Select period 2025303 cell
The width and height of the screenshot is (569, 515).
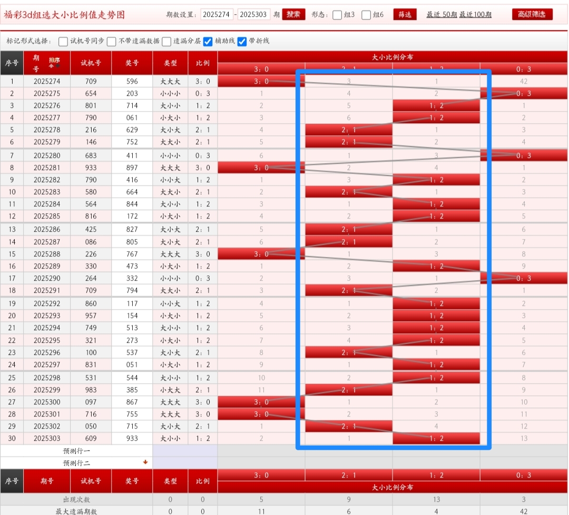pos(47,438)
